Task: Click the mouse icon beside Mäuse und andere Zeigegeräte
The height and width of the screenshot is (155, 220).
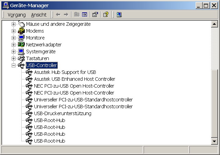Action: [x=21, y=24]
